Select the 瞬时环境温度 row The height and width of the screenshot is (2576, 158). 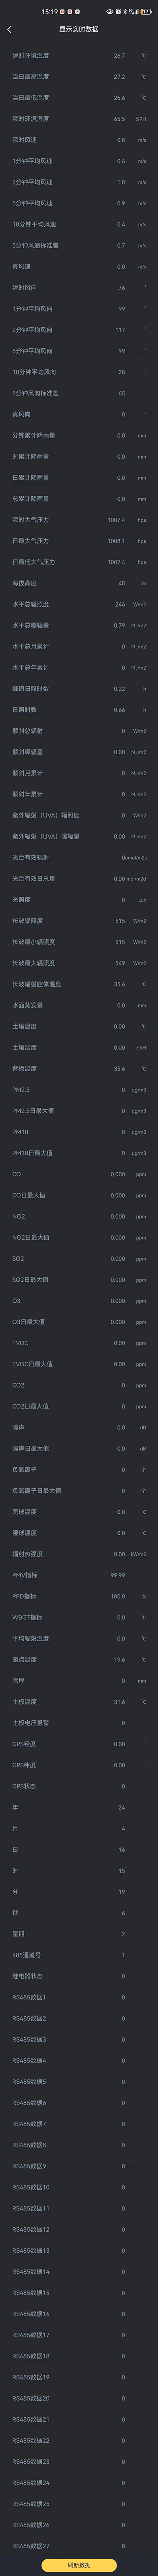coord(79,56)
